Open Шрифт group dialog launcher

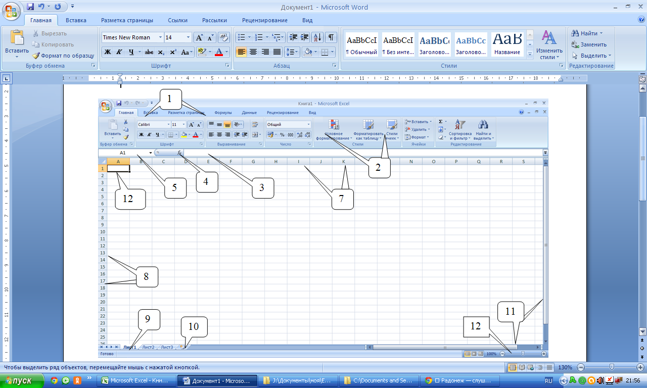coord(226,66)
